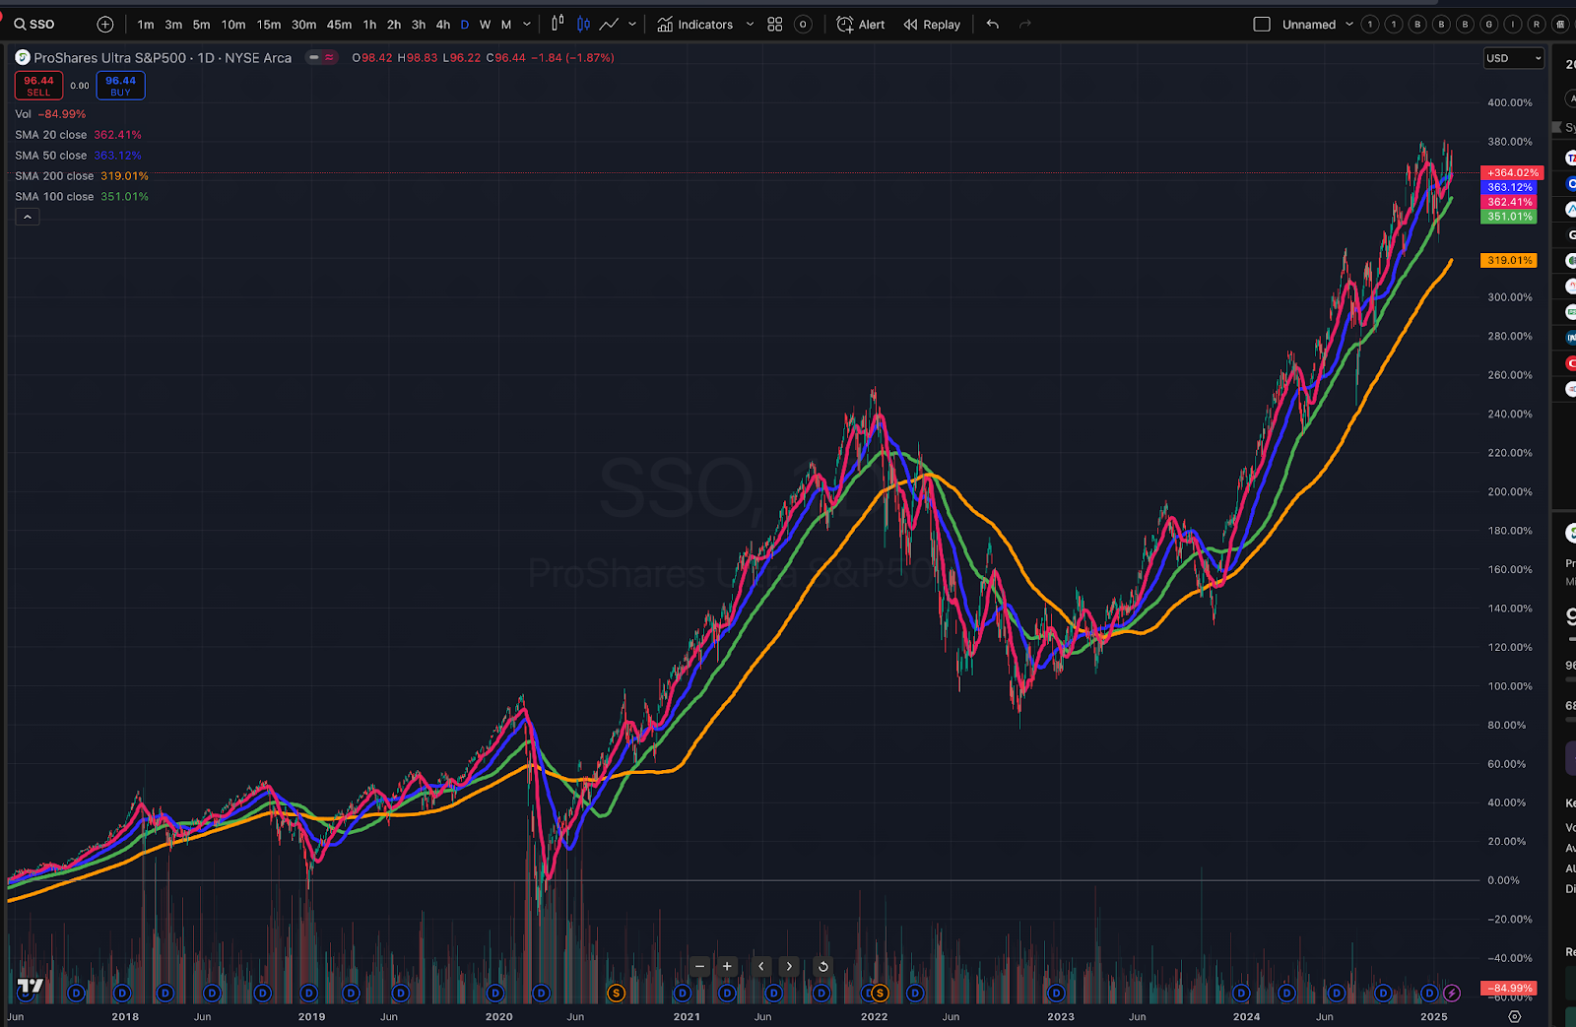Image resolution: width=1576 pixels, height=1027 pixels.
Task: Select the Vol indicator legend
Action: (50, 114)
